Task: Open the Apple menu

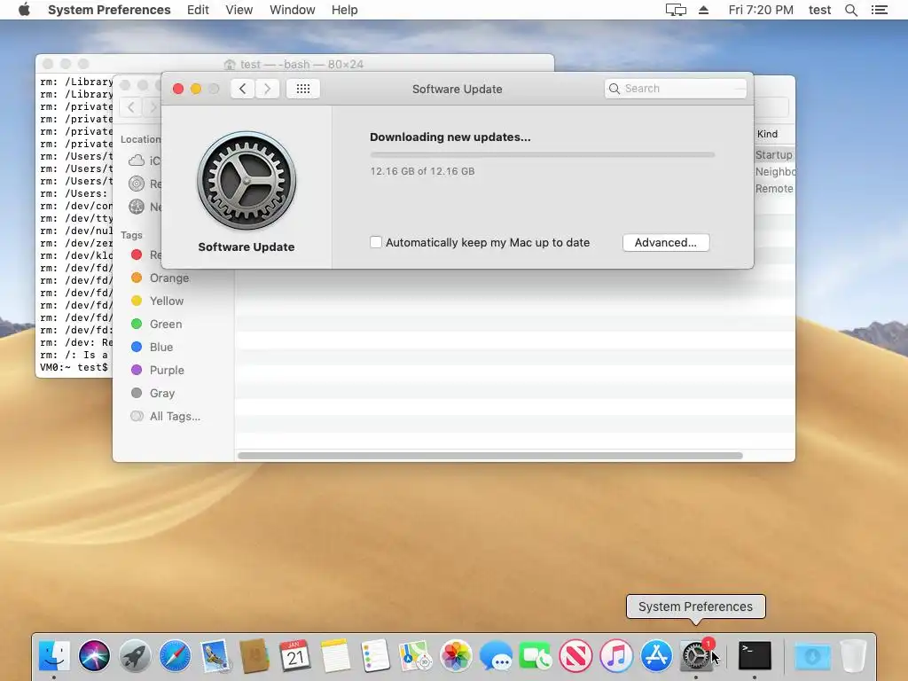Action: coord(24,10)
